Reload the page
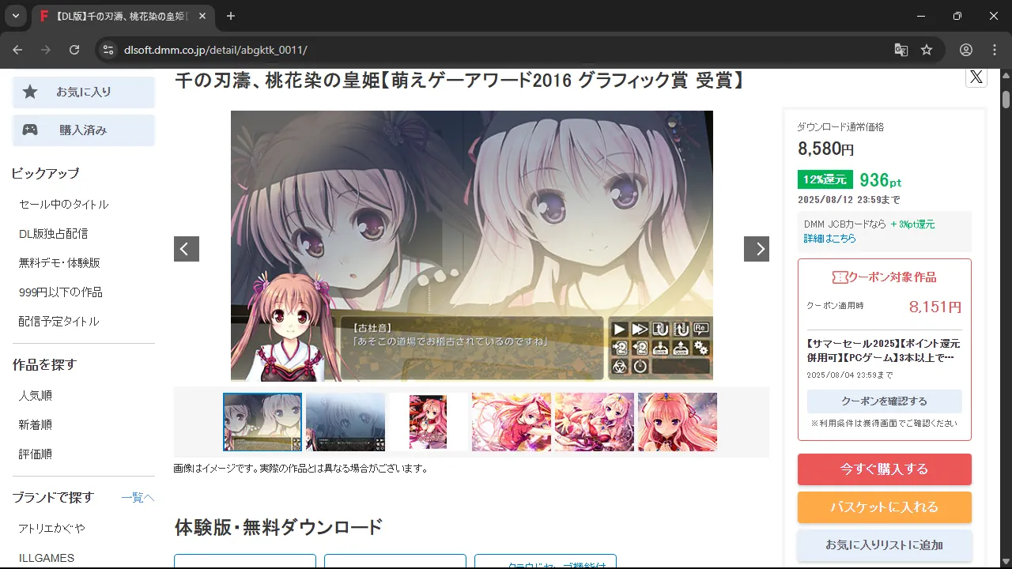 pyautogui.click(x=74, y=50)
